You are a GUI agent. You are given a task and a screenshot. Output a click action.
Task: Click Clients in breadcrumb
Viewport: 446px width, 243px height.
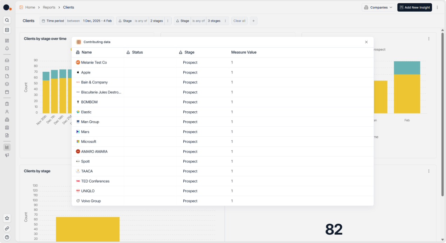point(68,7)
